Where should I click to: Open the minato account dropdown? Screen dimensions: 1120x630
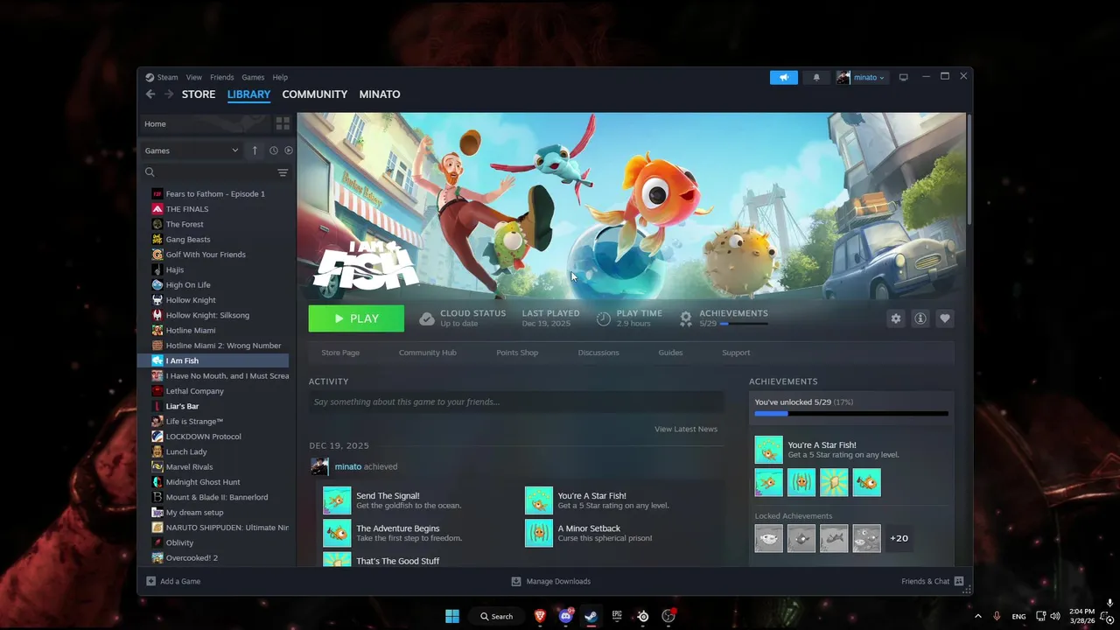(x=860, y=77)
